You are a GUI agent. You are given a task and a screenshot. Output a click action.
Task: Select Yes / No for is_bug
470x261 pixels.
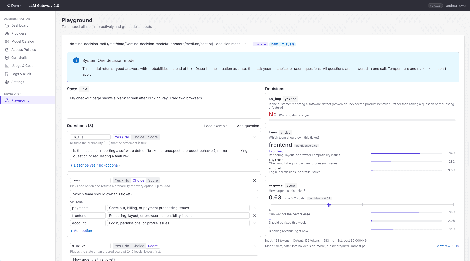[x=122, y=137]
